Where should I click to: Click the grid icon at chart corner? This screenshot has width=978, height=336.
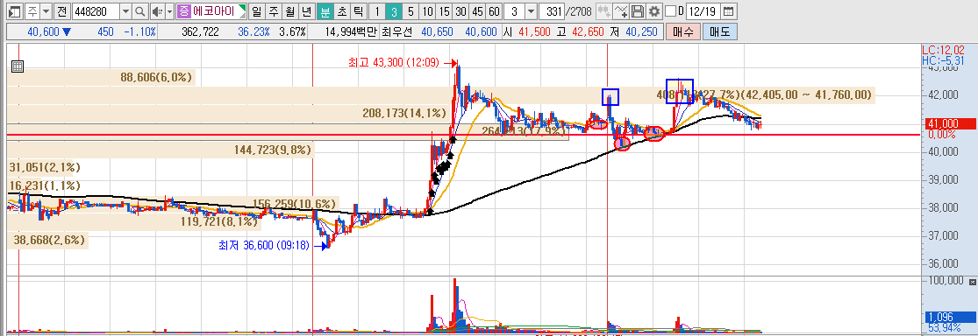tap(18, 66)
